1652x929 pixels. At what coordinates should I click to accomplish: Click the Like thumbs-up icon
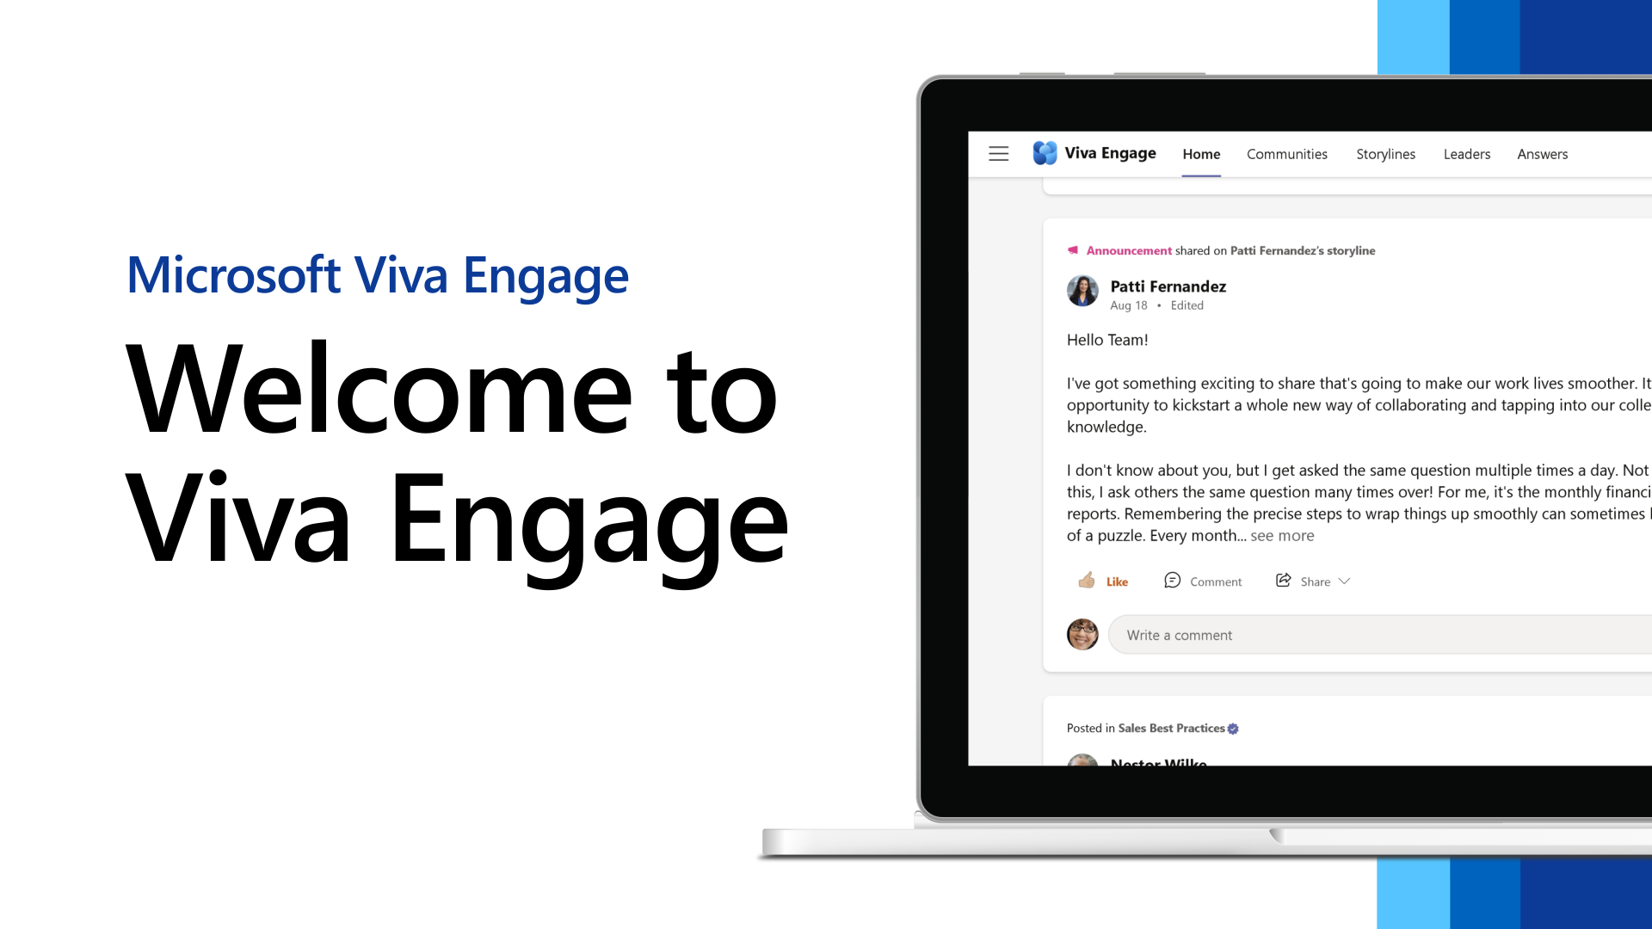tap(1087, 580)
